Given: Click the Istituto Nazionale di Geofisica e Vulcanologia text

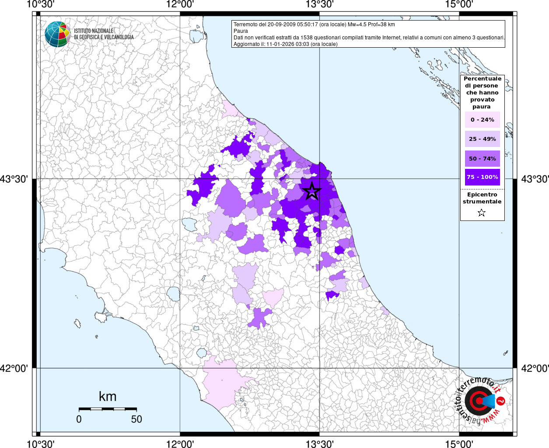Looking at the screenshot, I should 104,34.
